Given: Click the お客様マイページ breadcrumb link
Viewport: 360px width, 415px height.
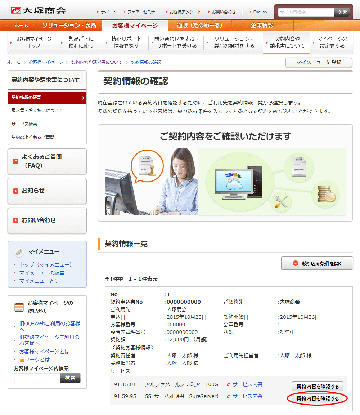Looking at the screenshot, I should tap(46, 62).
